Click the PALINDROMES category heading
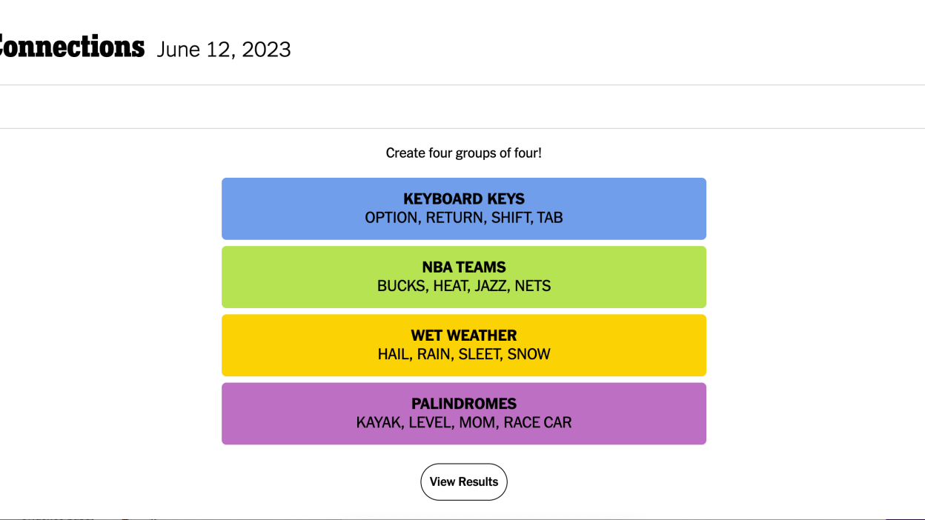925x520 pixels. (x=464, y=404)
